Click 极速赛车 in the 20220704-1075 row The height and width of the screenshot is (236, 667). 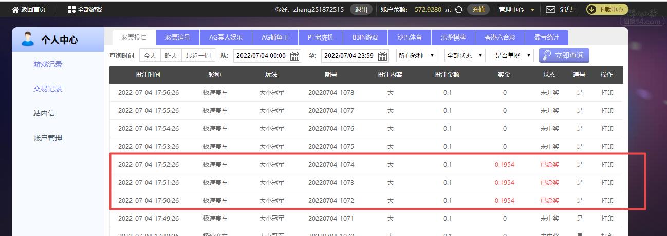(x=215, y=147)
